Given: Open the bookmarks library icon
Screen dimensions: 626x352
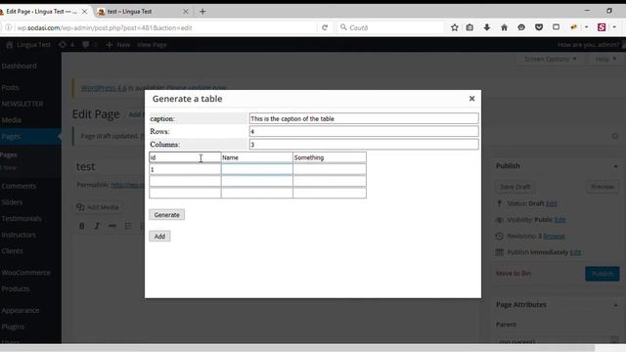Looking at the screenshot, I should 469,27.
